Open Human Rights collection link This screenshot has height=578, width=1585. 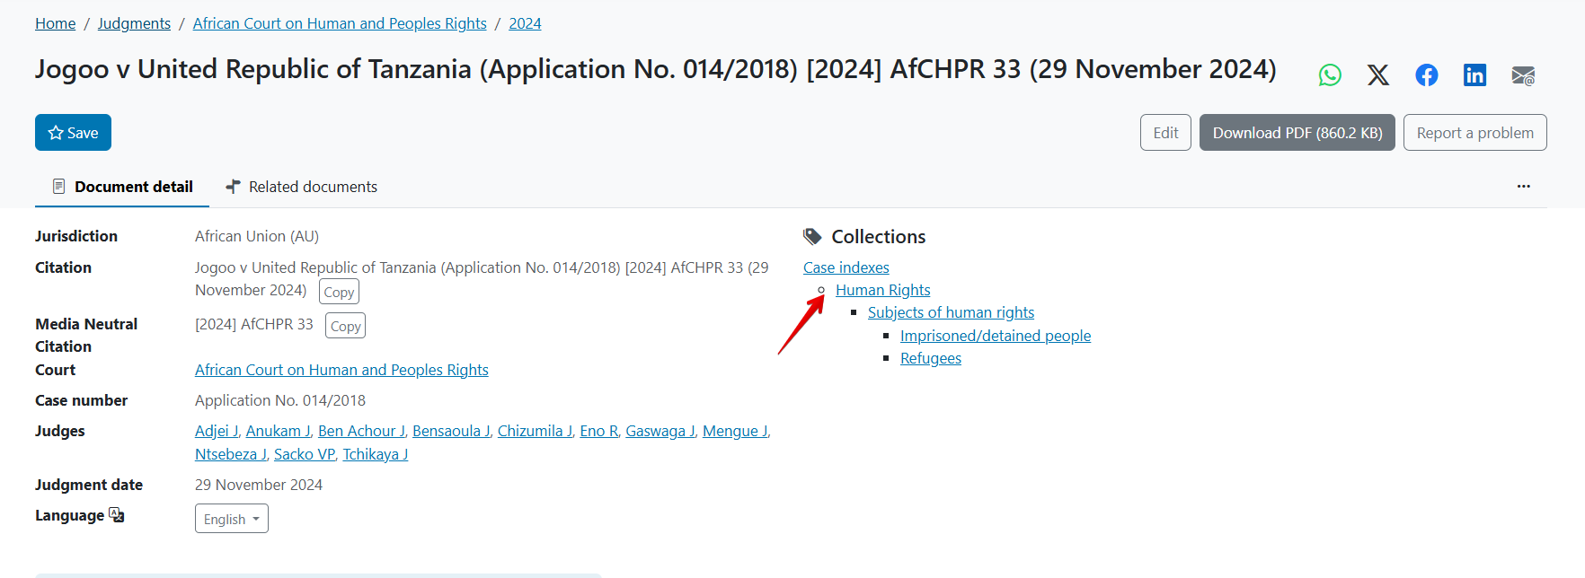(882, 290)
